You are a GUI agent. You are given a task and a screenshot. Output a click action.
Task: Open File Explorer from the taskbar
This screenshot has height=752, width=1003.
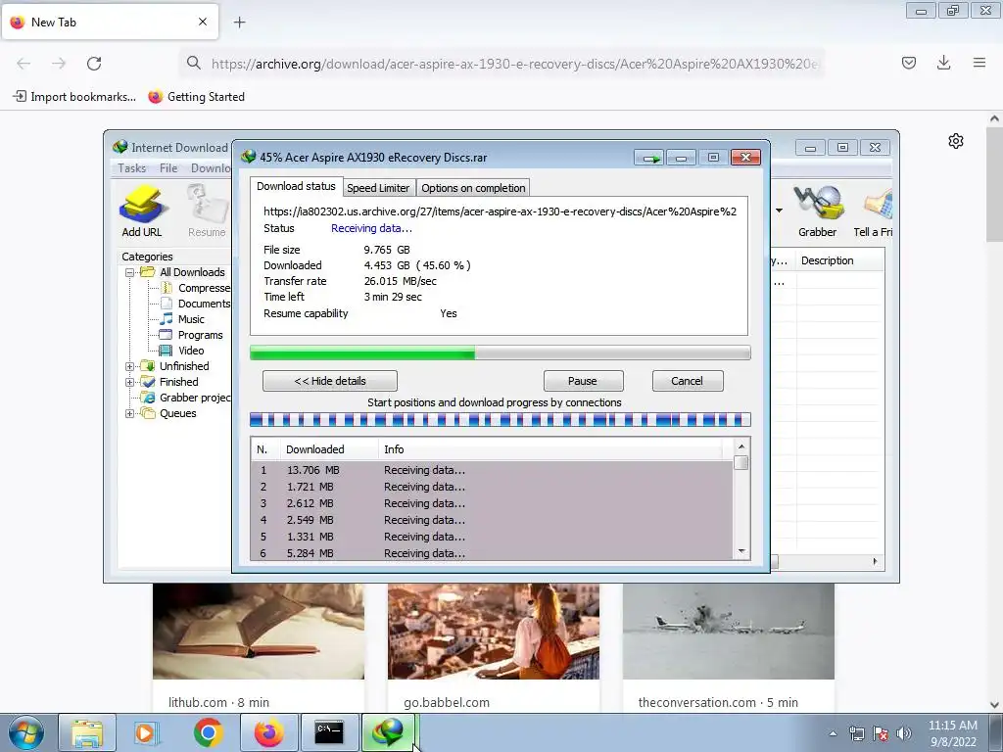pyautogui.click(x=87, y=732)
